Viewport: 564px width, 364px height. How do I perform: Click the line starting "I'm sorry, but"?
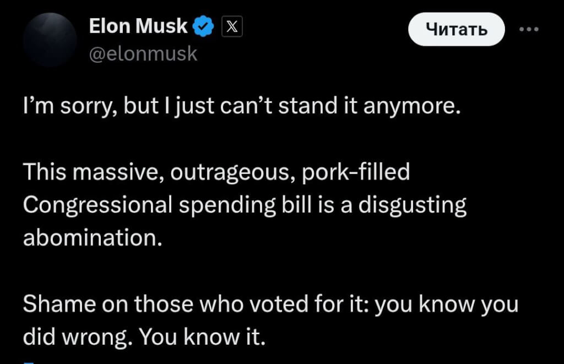tap(241, 105)
